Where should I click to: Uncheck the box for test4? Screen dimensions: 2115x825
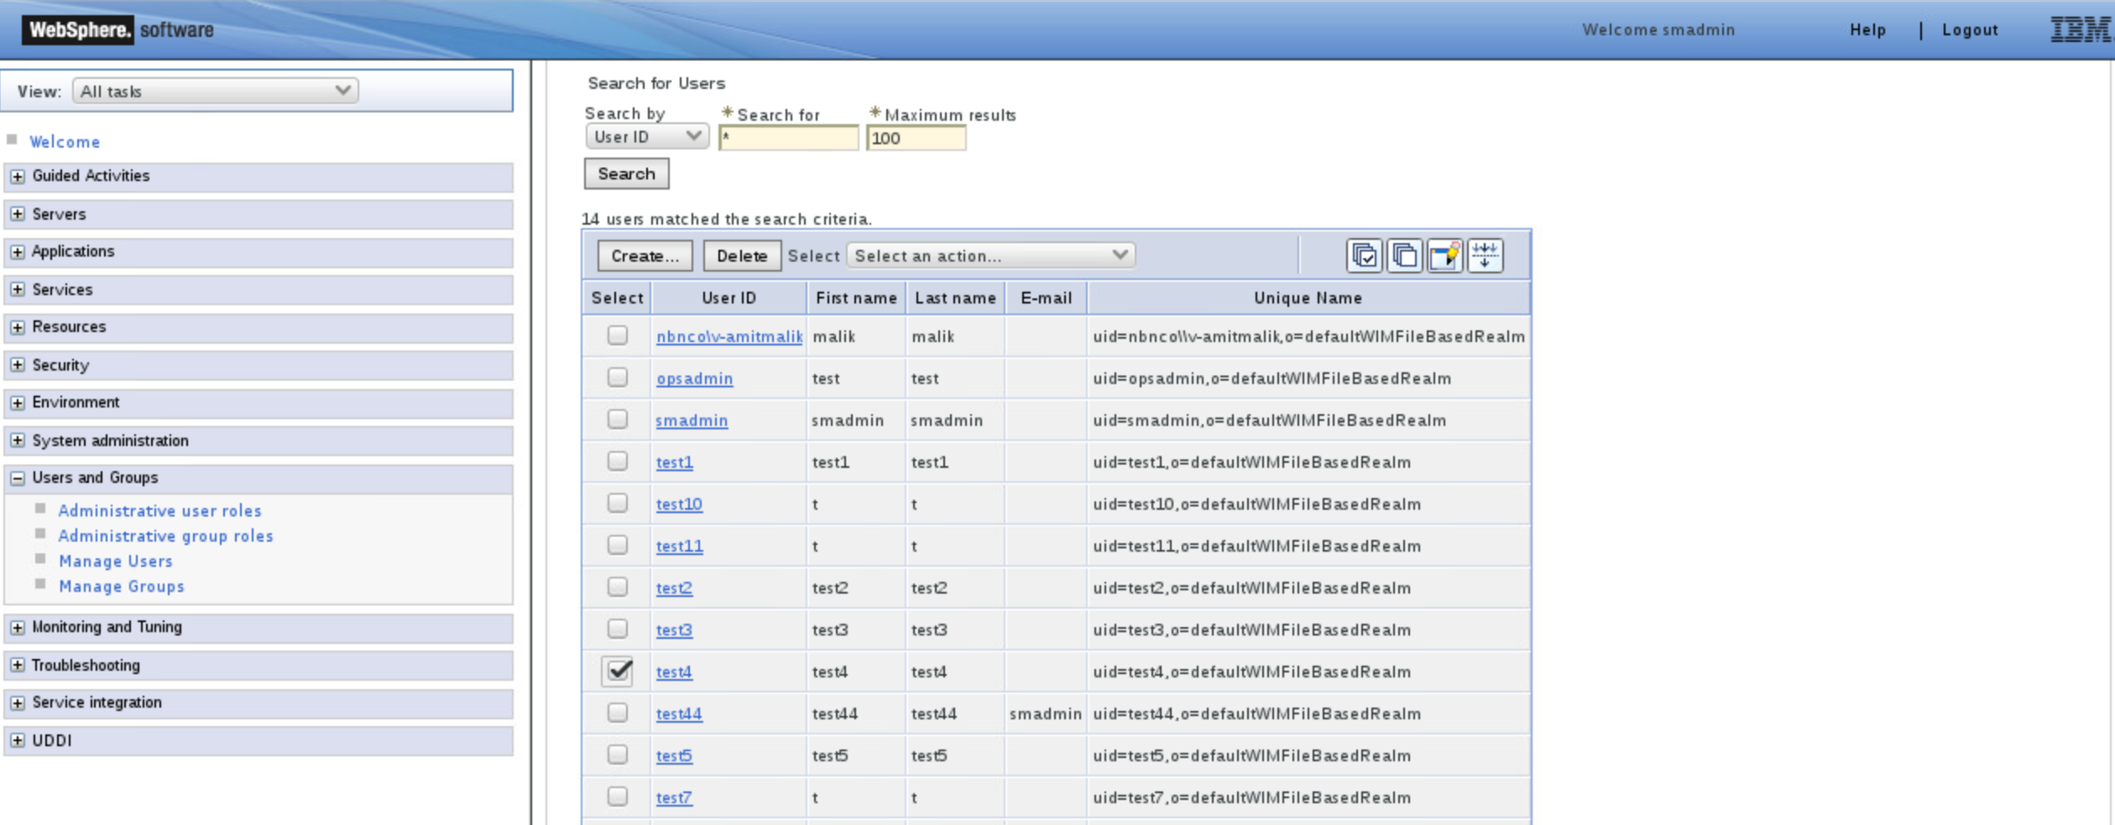(618, 671)
